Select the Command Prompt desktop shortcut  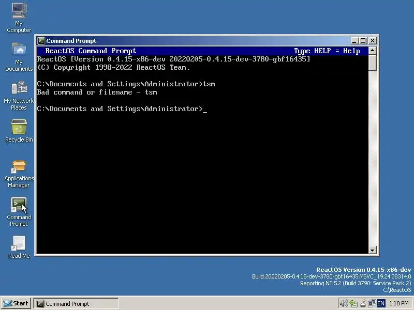click(19, 212)
